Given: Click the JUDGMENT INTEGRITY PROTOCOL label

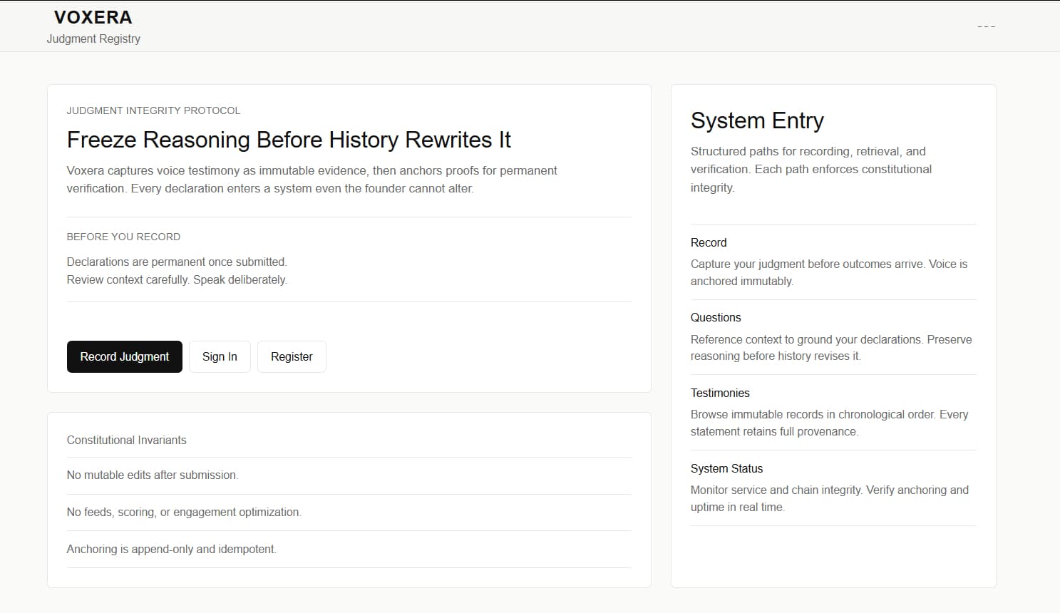Looking at the screenshot, I should 153,110.
